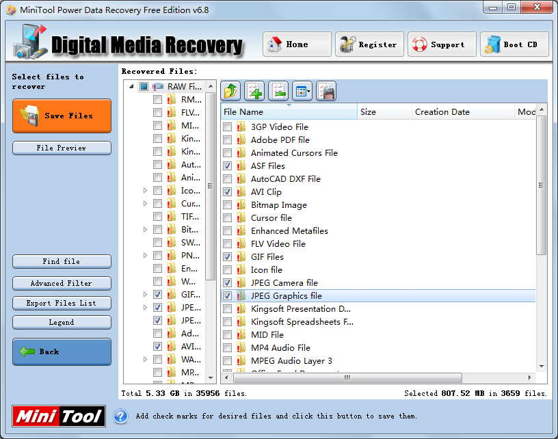
Task: Click the File Preview button
Action: [x=62, y=148]
